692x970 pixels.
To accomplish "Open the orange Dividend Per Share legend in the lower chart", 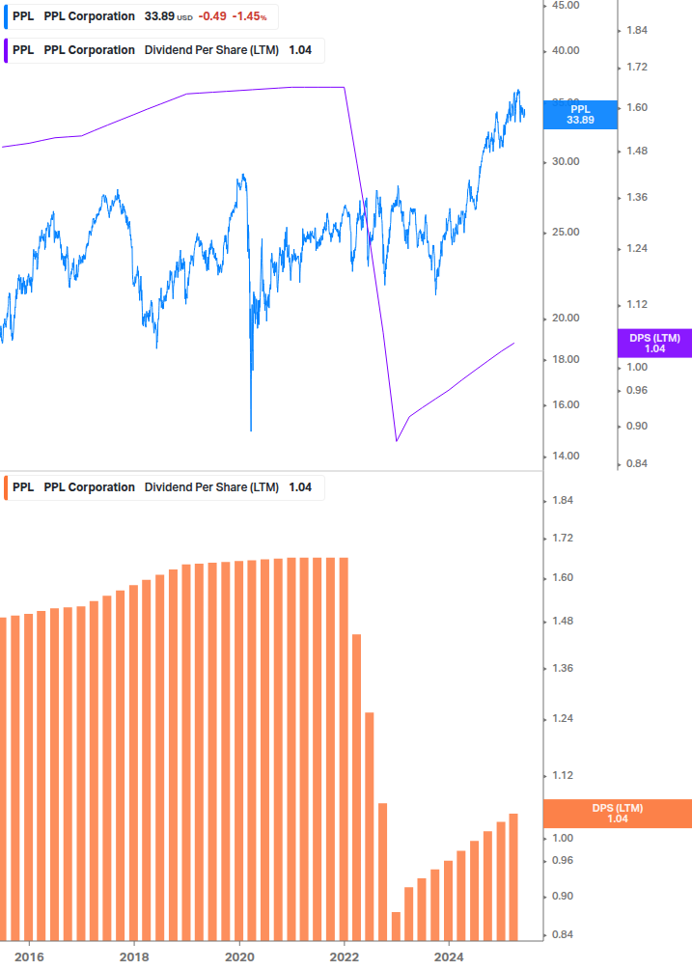I will [x=164, y=487].
